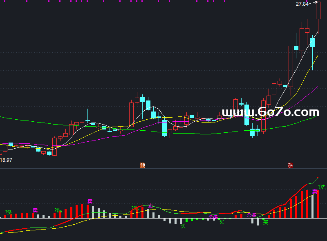Click the rightmost red histogram bar
This screenshot has height=241, width=327.
pos(318,204)
